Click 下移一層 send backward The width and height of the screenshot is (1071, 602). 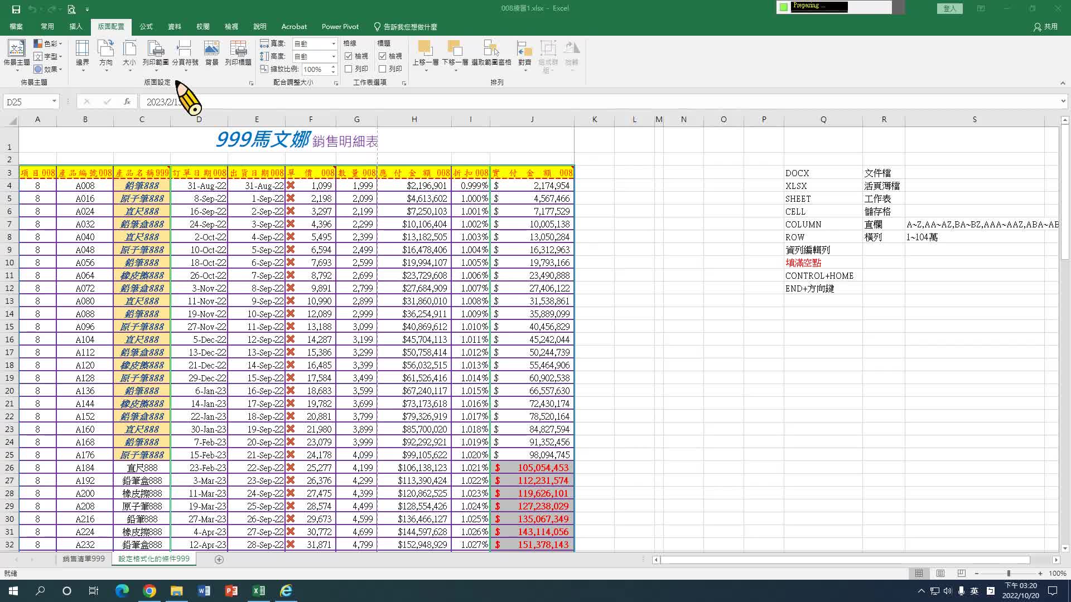point(455,56)
